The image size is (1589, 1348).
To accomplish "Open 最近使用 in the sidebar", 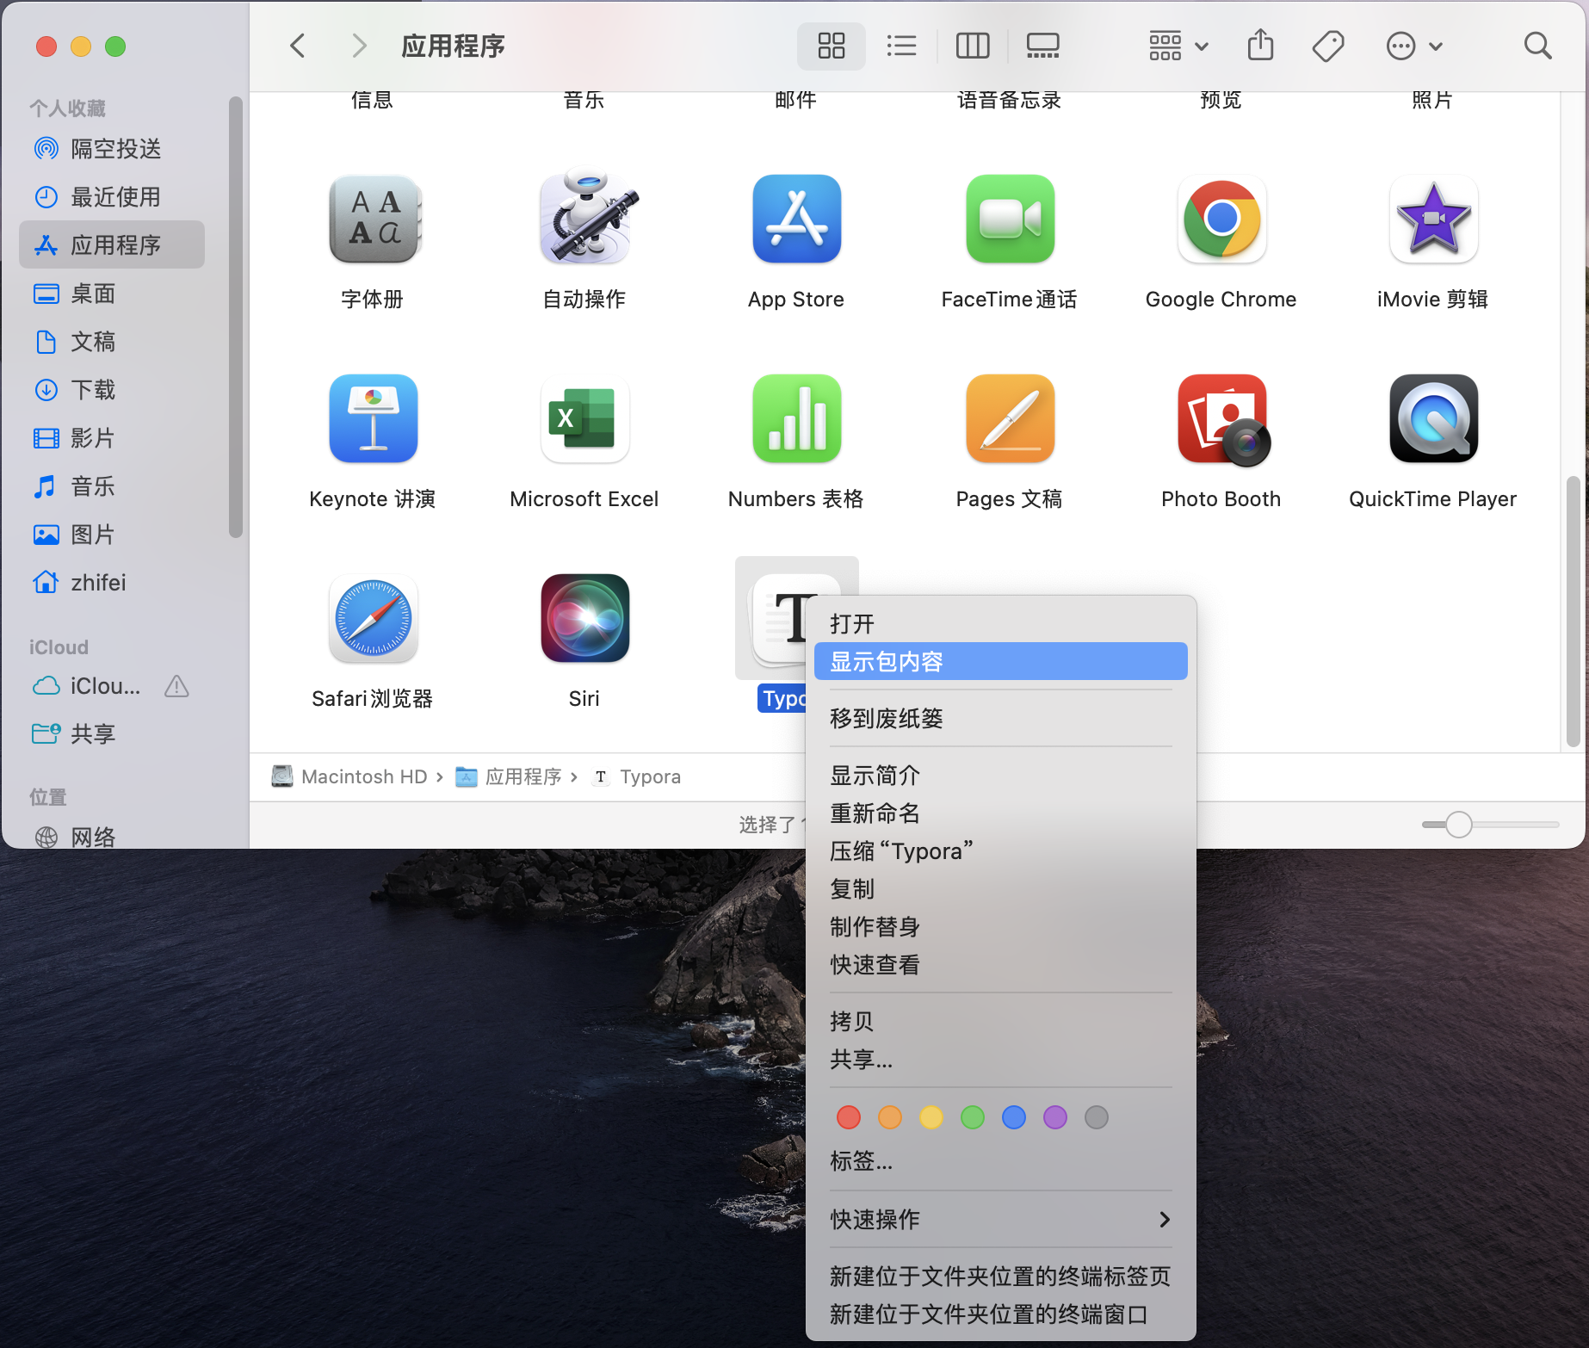I will [x=112, y=197].
